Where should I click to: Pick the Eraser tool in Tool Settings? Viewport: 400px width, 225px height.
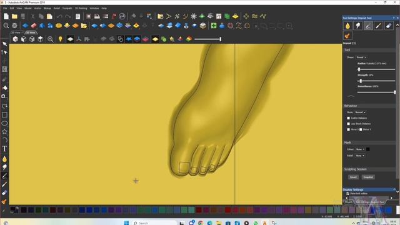389,26
